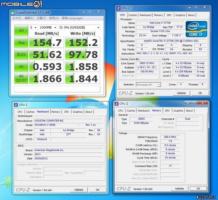Open the 說明(H) menu in CrystalDiskMark
The image size is (218, 200).
(54, 18)
